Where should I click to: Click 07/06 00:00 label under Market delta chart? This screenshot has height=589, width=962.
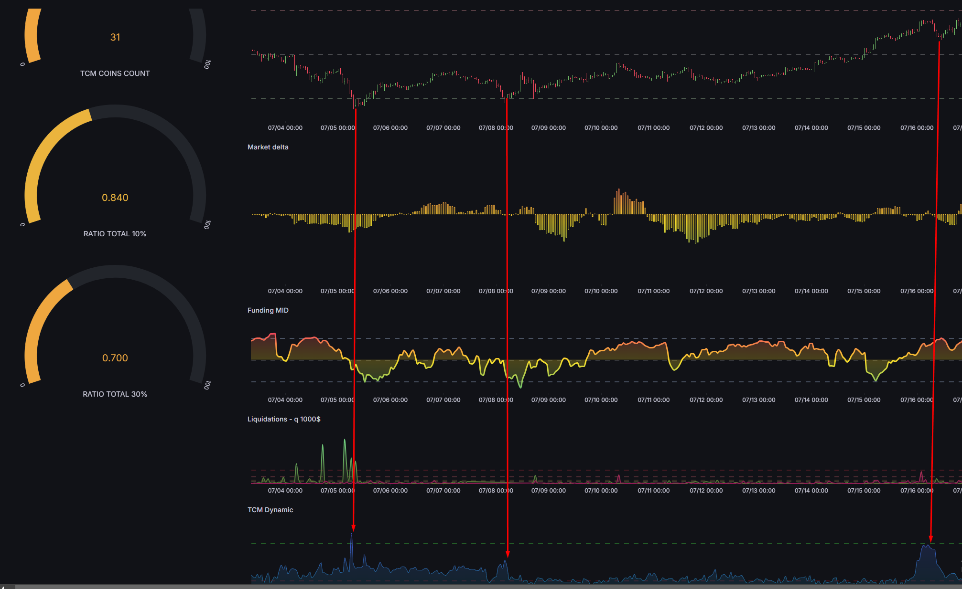pos(390,291)
